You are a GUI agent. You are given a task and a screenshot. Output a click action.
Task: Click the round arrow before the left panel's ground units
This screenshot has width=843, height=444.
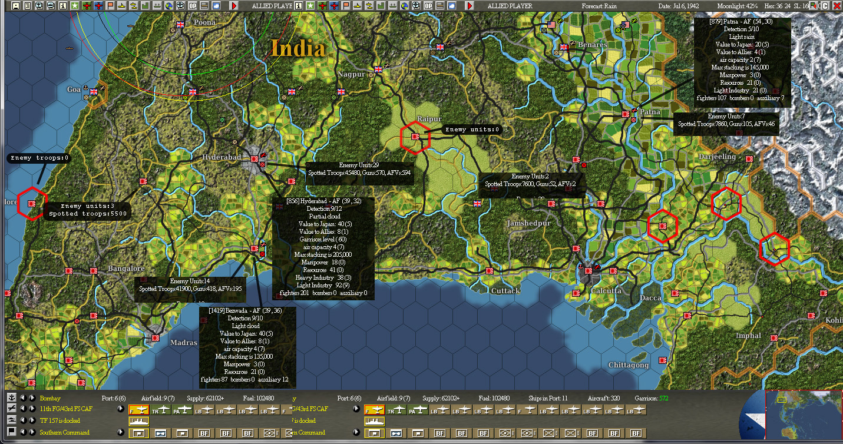(x=121, y=432)
